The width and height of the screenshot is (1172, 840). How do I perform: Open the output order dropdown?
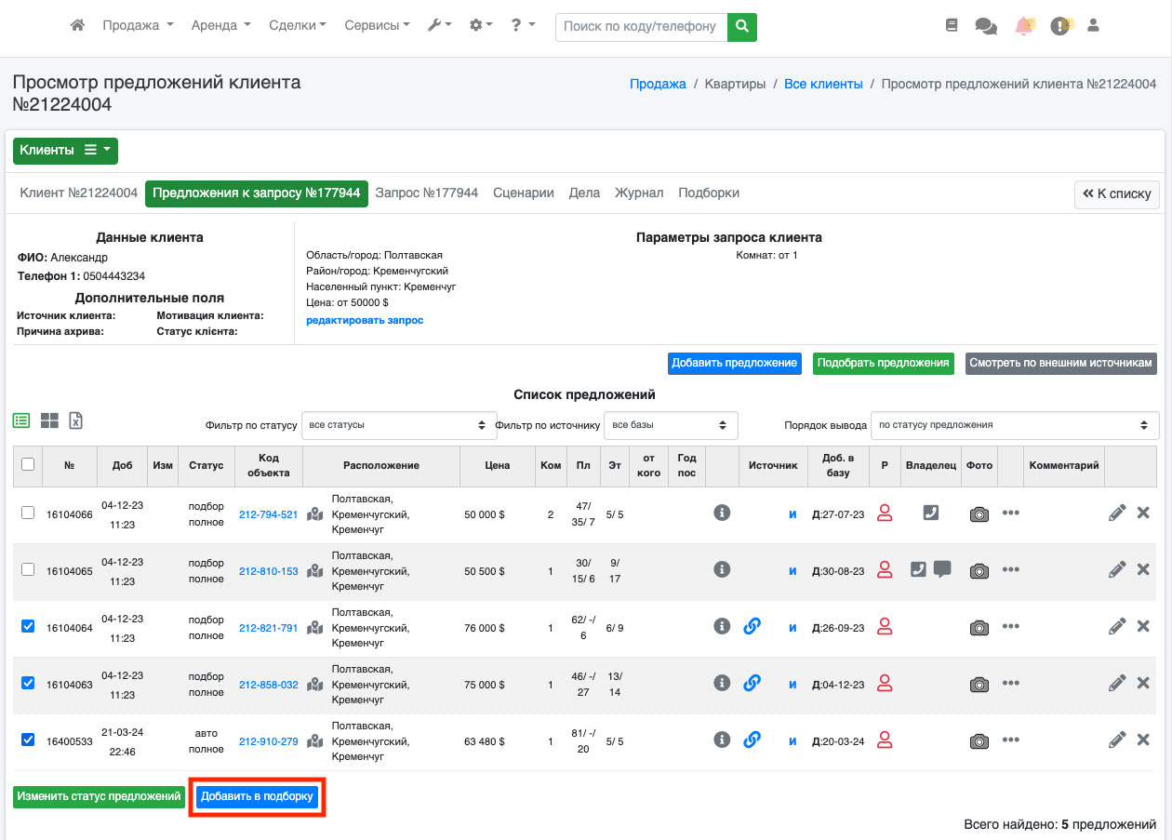1014,425
